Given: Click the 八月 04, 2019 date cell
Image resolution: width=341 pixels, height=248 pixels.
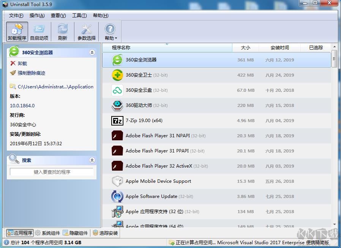Looking at the screenshot, I should click(279, 121).
